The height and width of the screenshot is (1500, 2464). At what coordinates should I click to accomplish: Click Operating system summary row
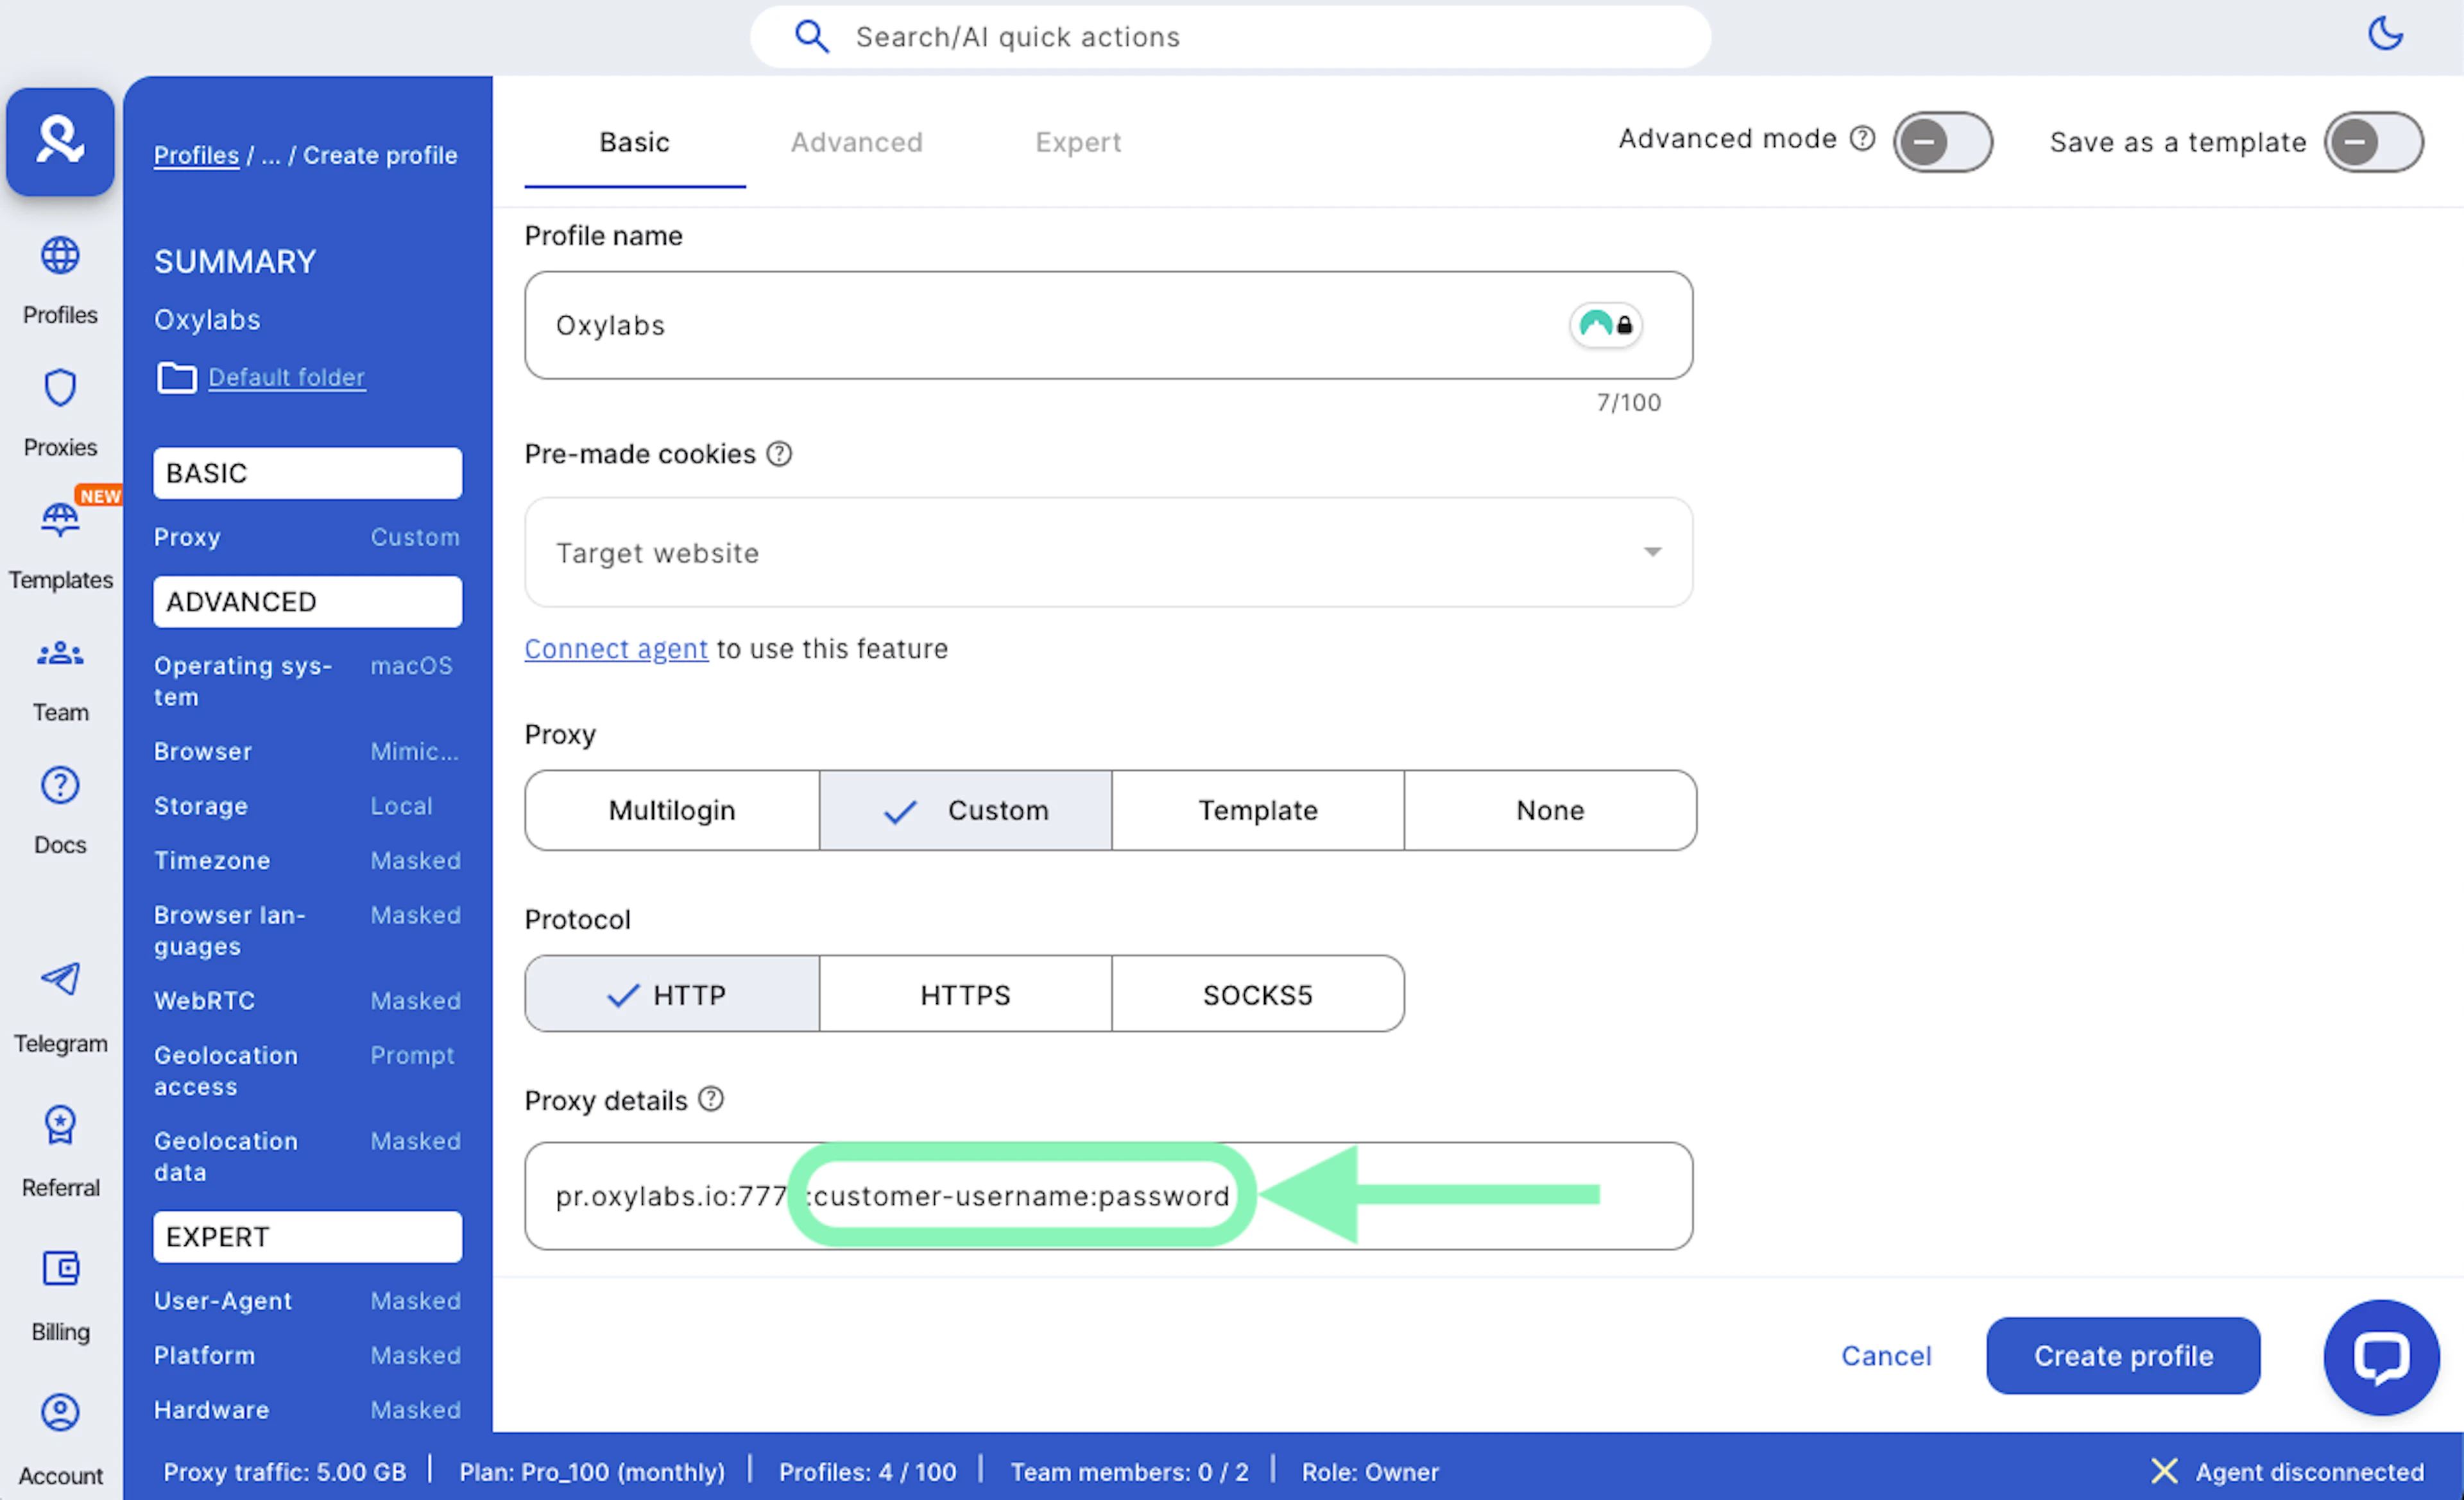tap(307, 680)
